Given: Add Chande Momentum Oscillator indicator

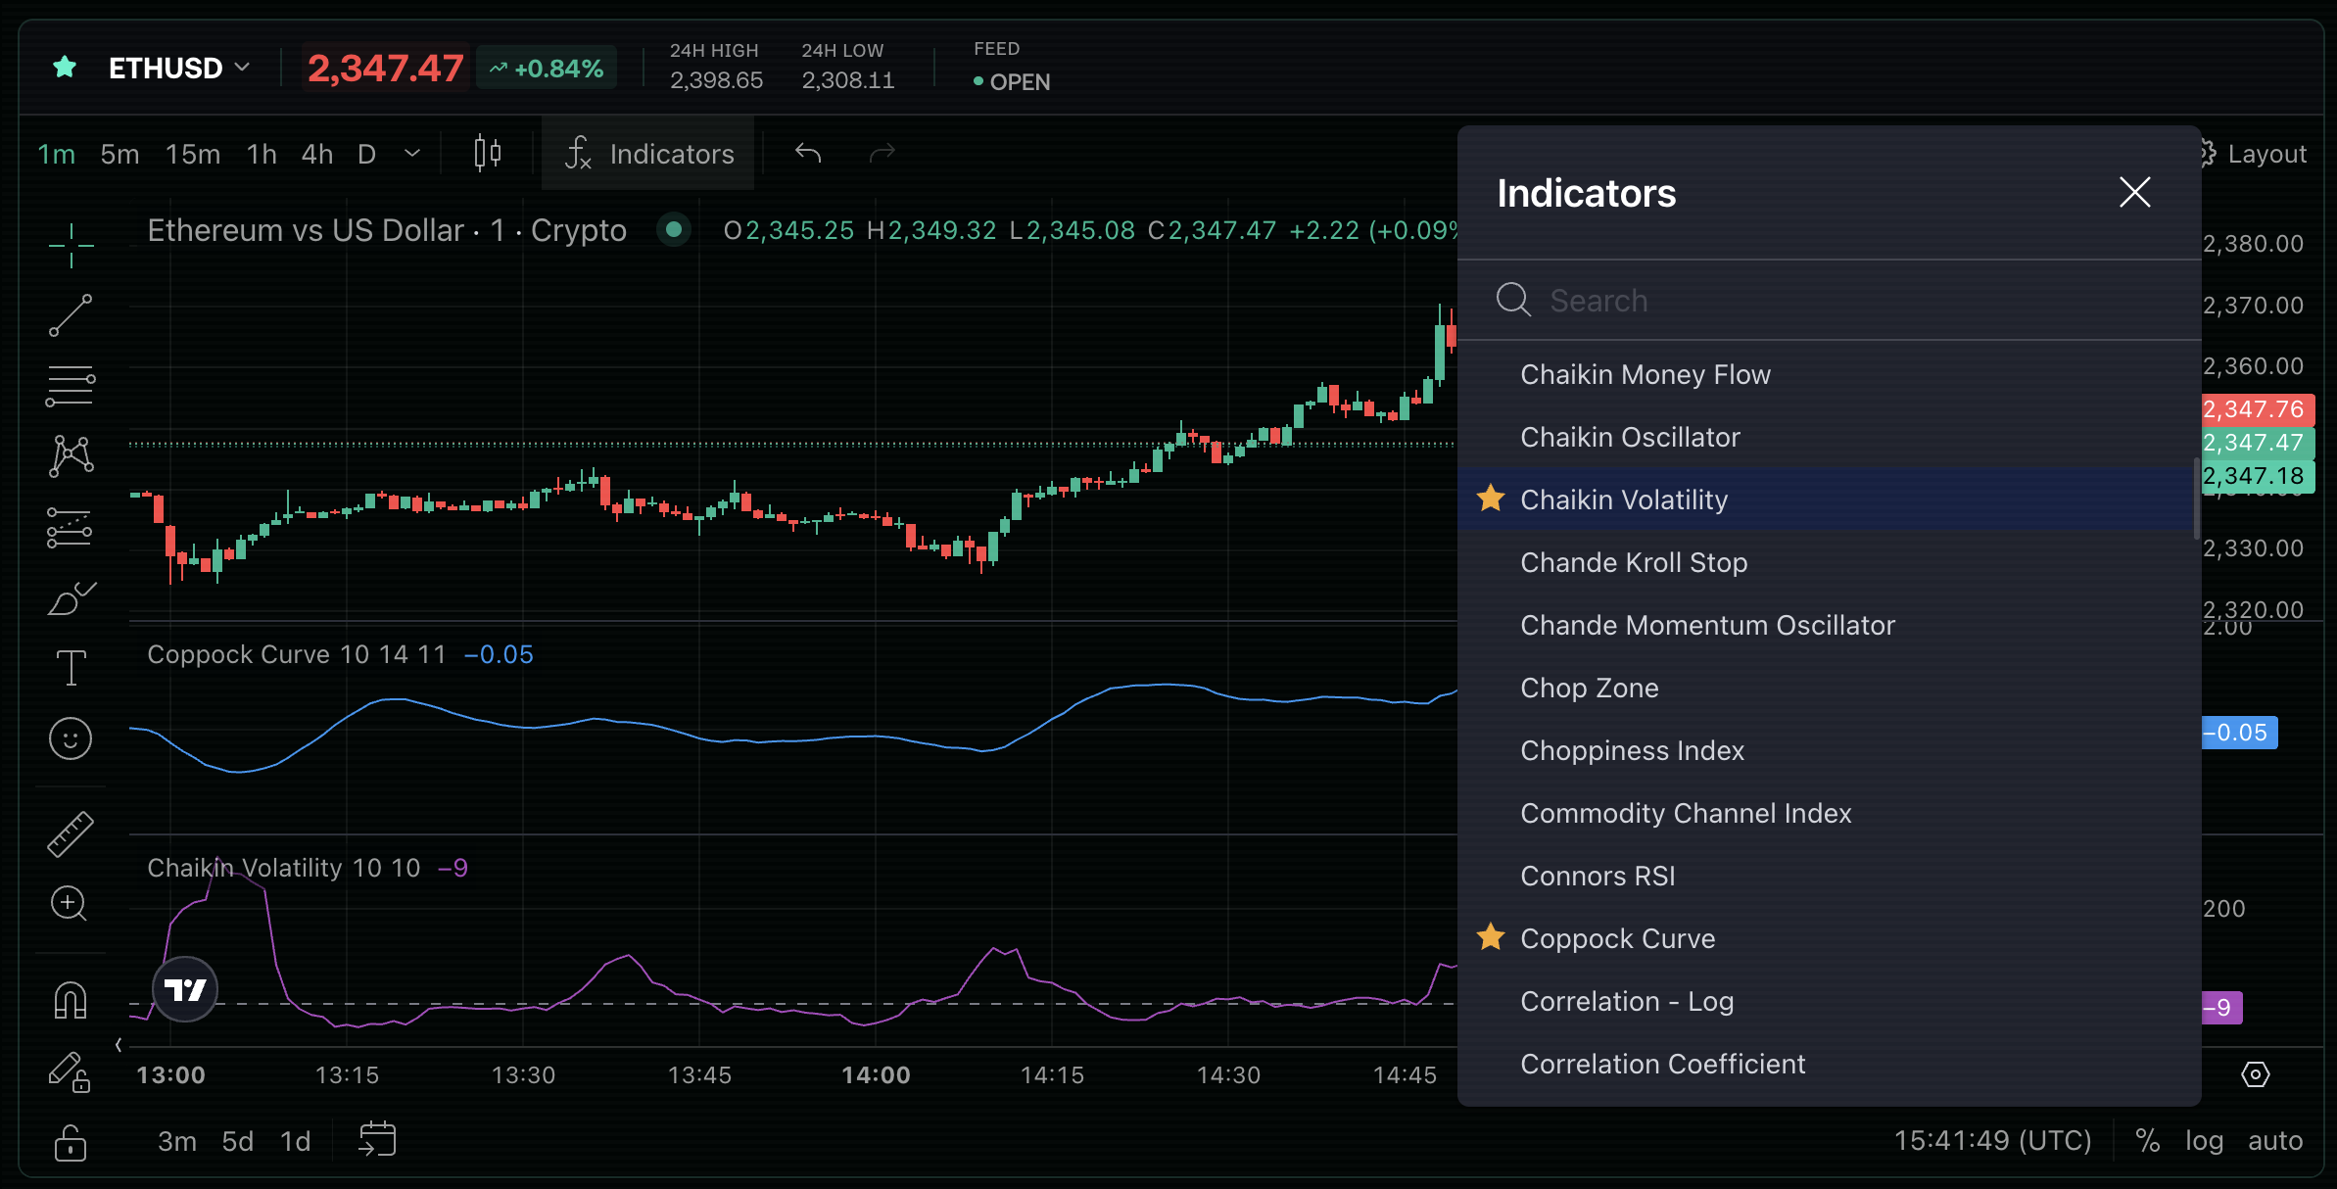Looking at the screenshot, I should click(x=1830, y=625).
